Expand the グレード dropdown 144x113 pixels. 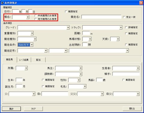coord(68,28)
